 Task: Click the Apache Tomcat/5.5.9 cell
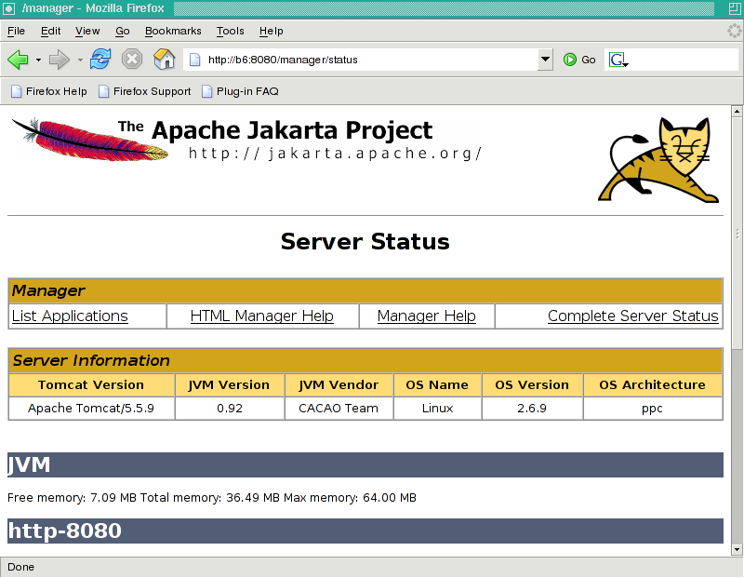pyautogui.click(x=91, y=409)
